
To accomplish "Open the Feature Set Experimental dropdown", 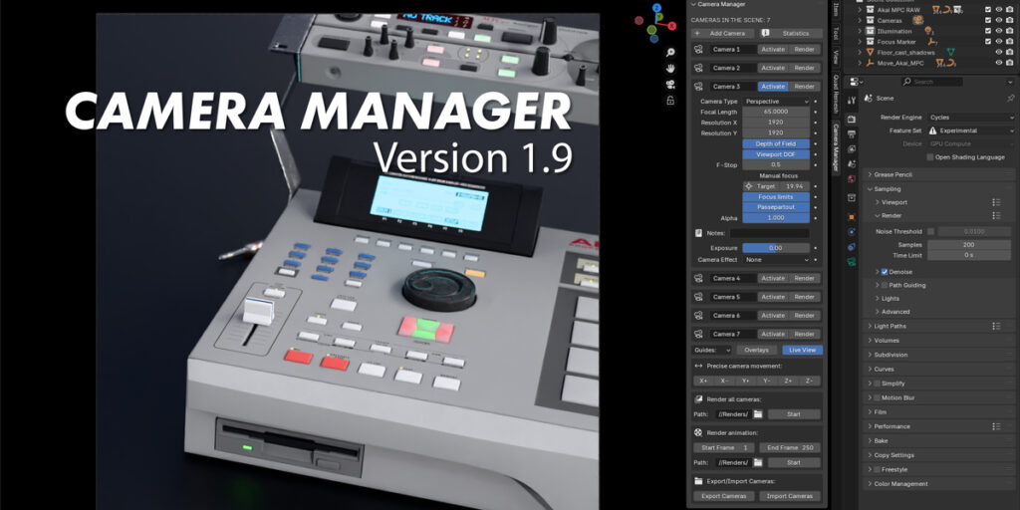I will click(x=971, y=130).
